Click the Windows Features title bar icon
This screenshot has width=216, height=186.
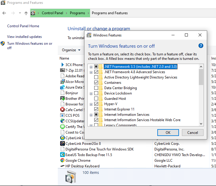point(89,35)
